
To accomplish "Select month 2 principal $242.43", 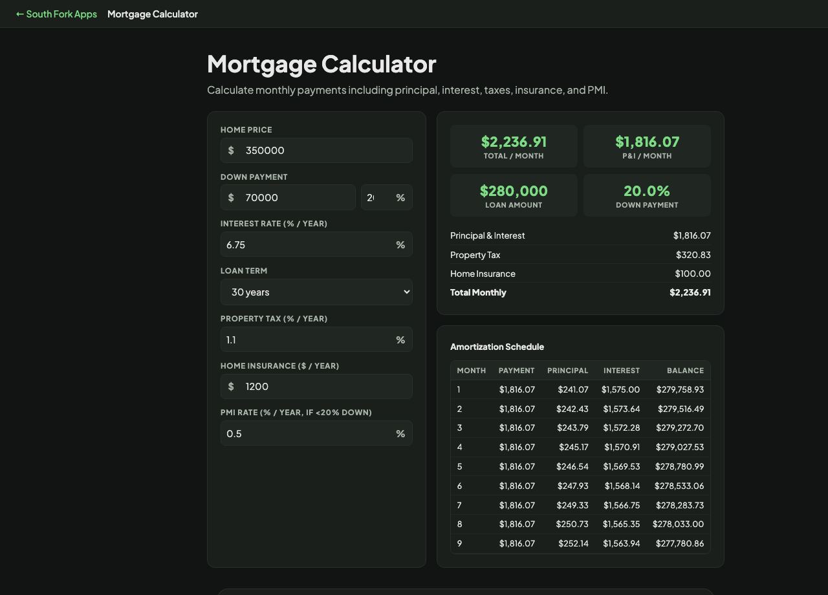I will coord(572,409).
